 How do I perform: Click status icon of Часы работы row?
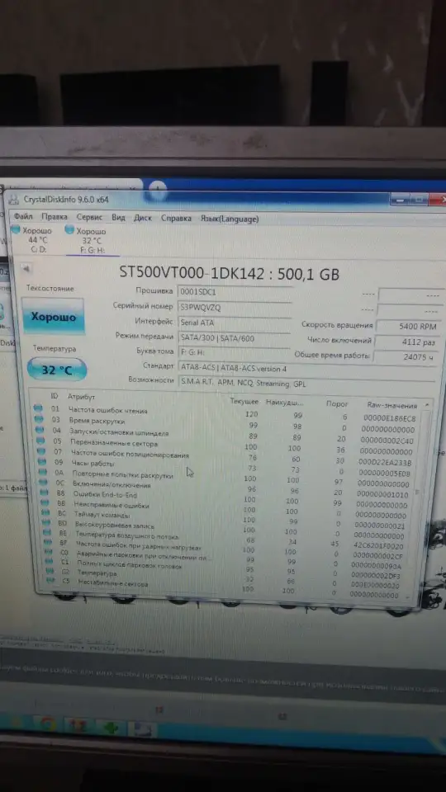(x=42, y=462)
